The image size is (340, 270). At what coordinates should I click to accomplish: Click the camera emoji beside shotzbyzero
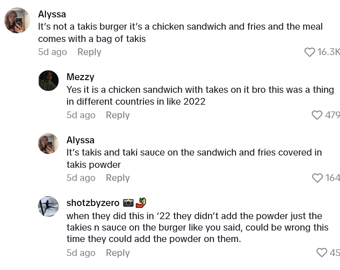[128, 203]
